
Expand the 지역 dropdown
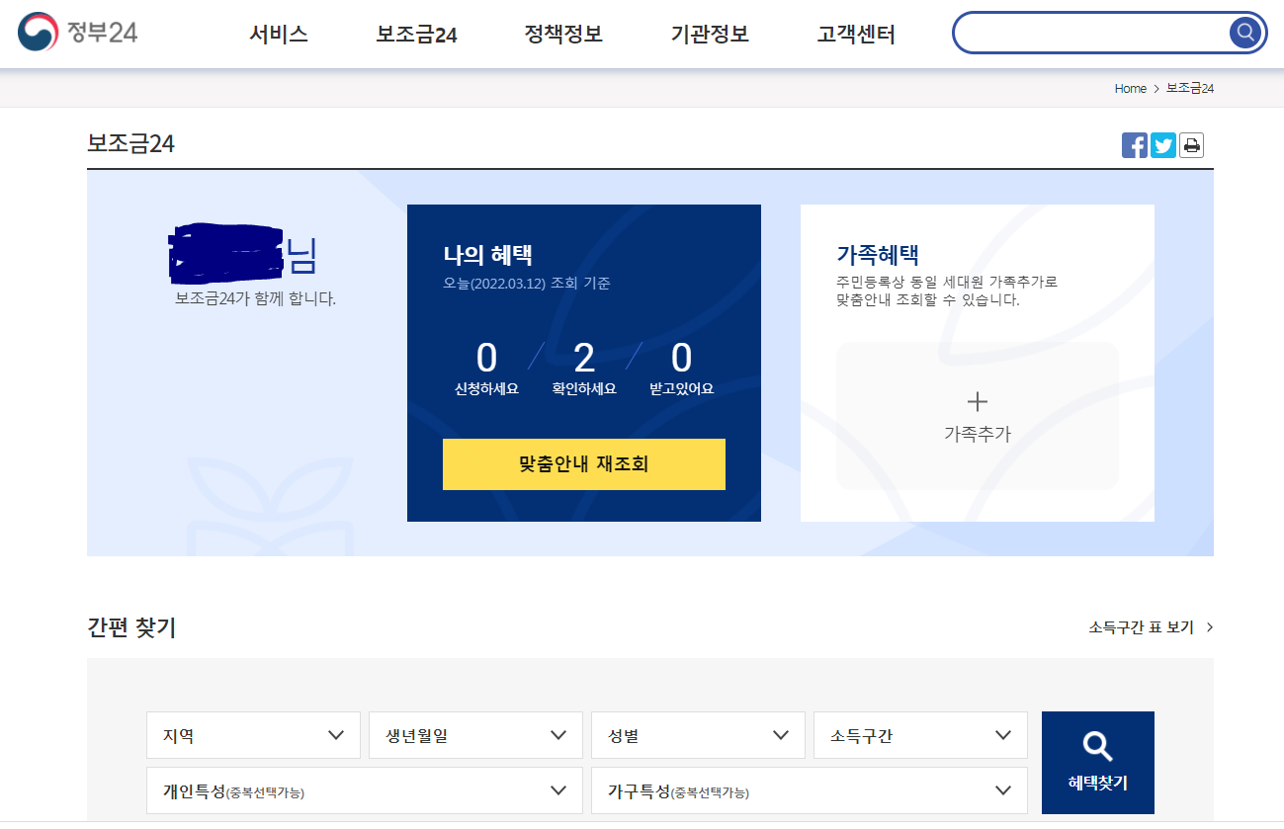tap(253, 735)
